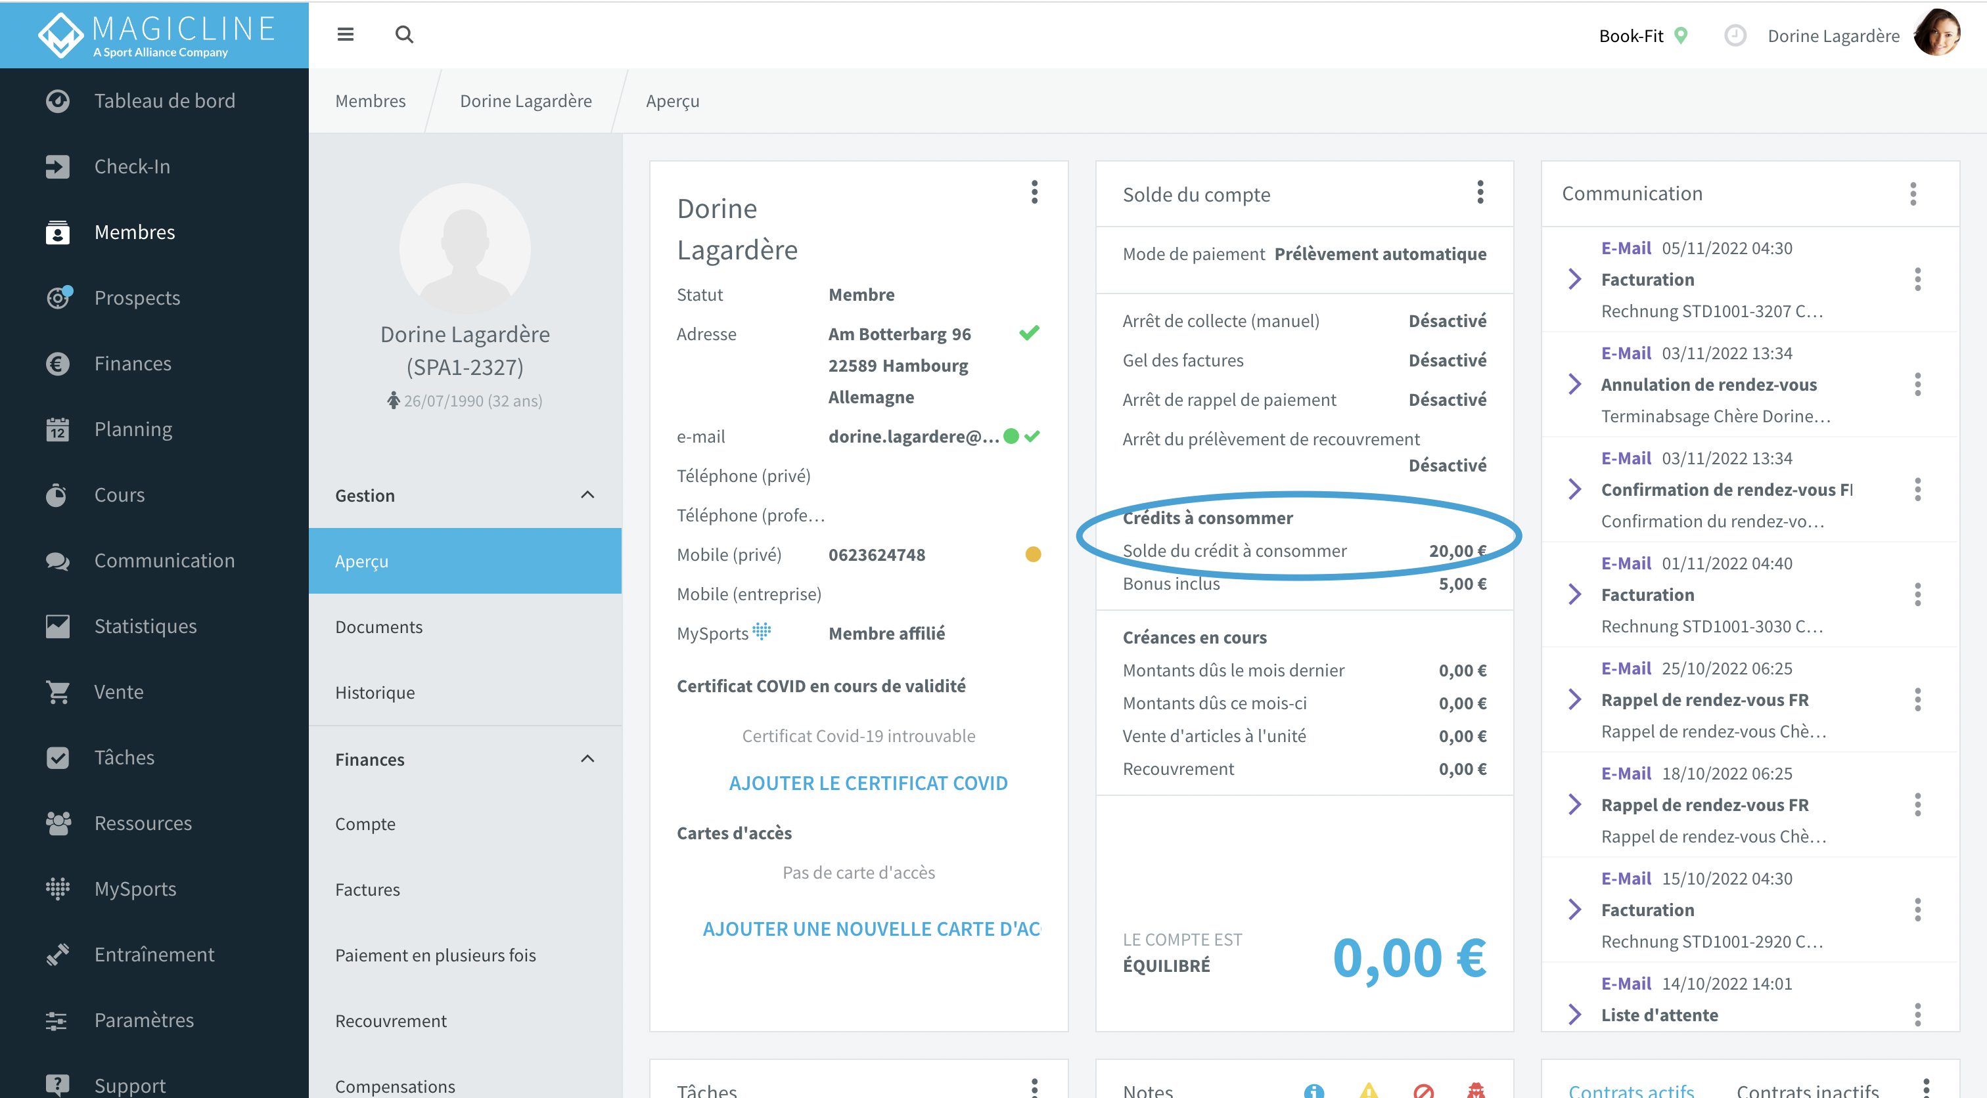The image size is (1987, 1098).
Task: Open the Communication panel options menu
Action: click(x=1913, y=194)
